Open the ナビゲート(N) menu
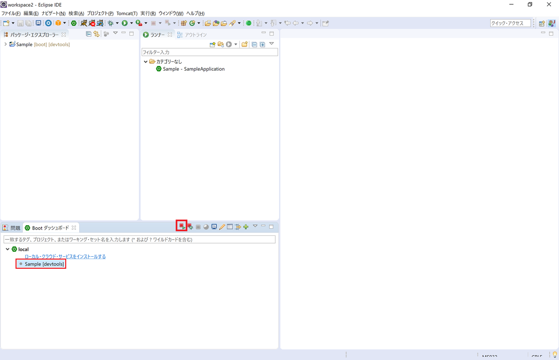 pos(54,13)
